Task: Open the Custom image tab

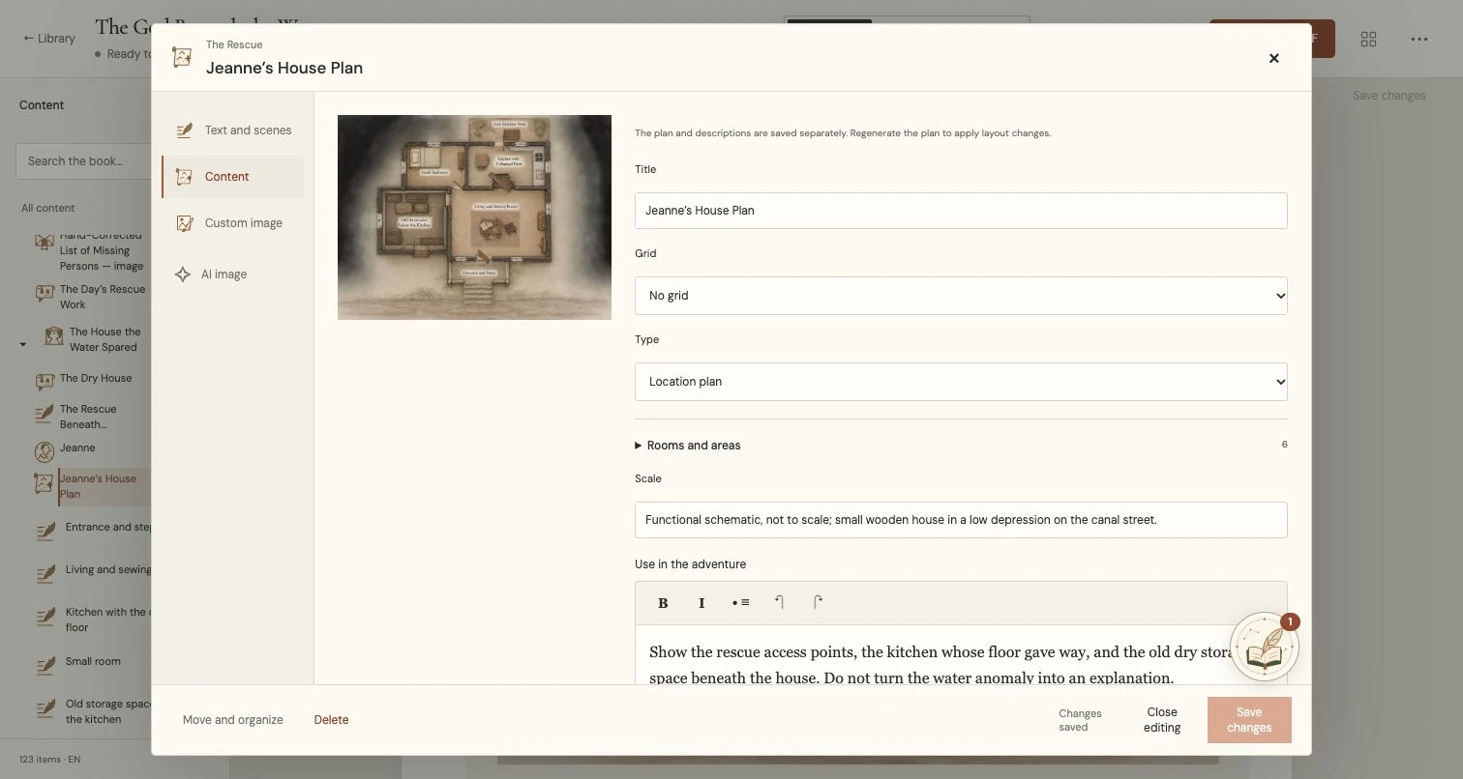Action: [x=232, y=223]
